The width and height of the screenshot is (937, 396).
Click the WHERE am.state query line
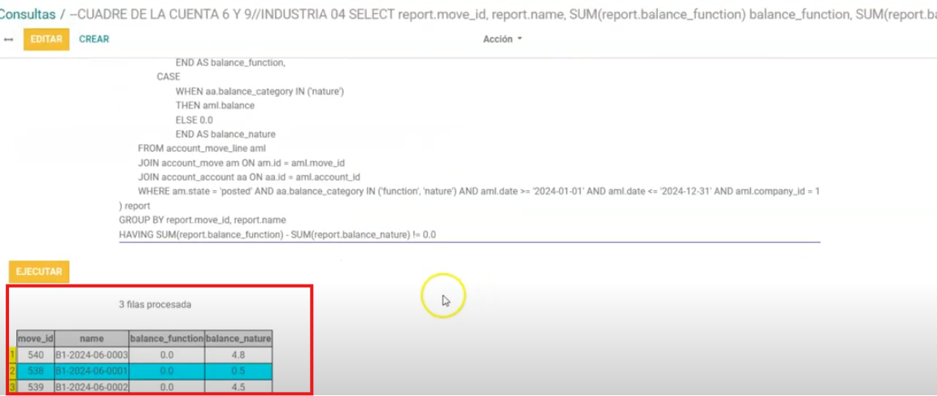[x=478, y=191]
